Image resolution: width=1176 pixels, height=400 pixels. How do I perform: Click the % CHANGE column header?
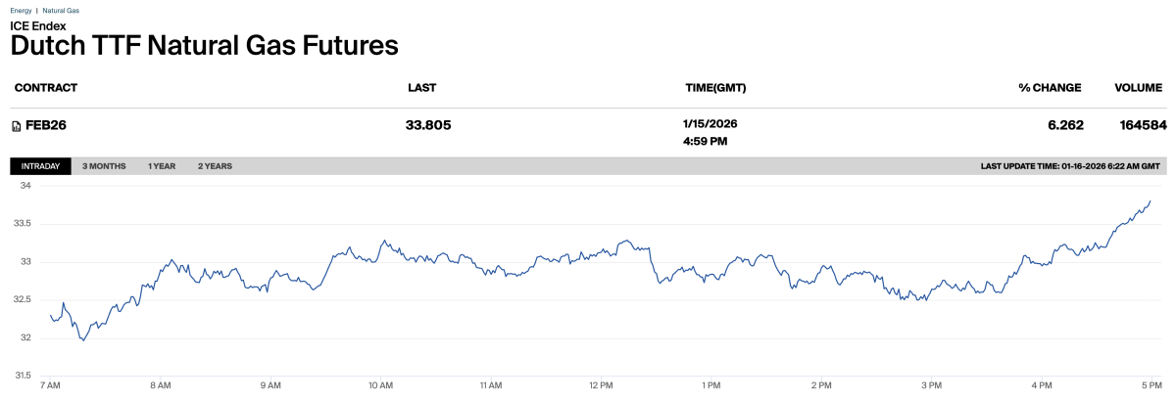tap(1050, 88)
